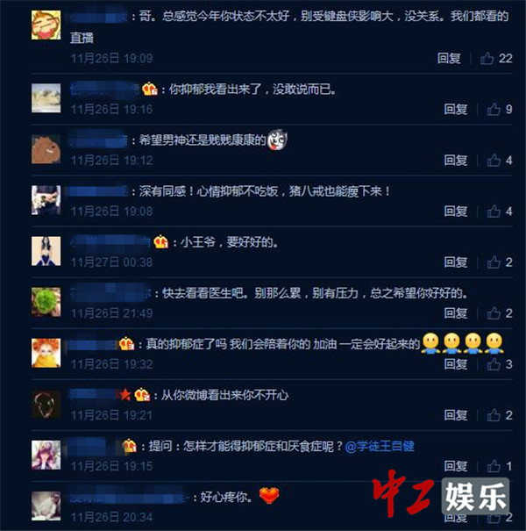Open the orange-haired cartoon avatar

pyautogui.click(x=46, y=353)
